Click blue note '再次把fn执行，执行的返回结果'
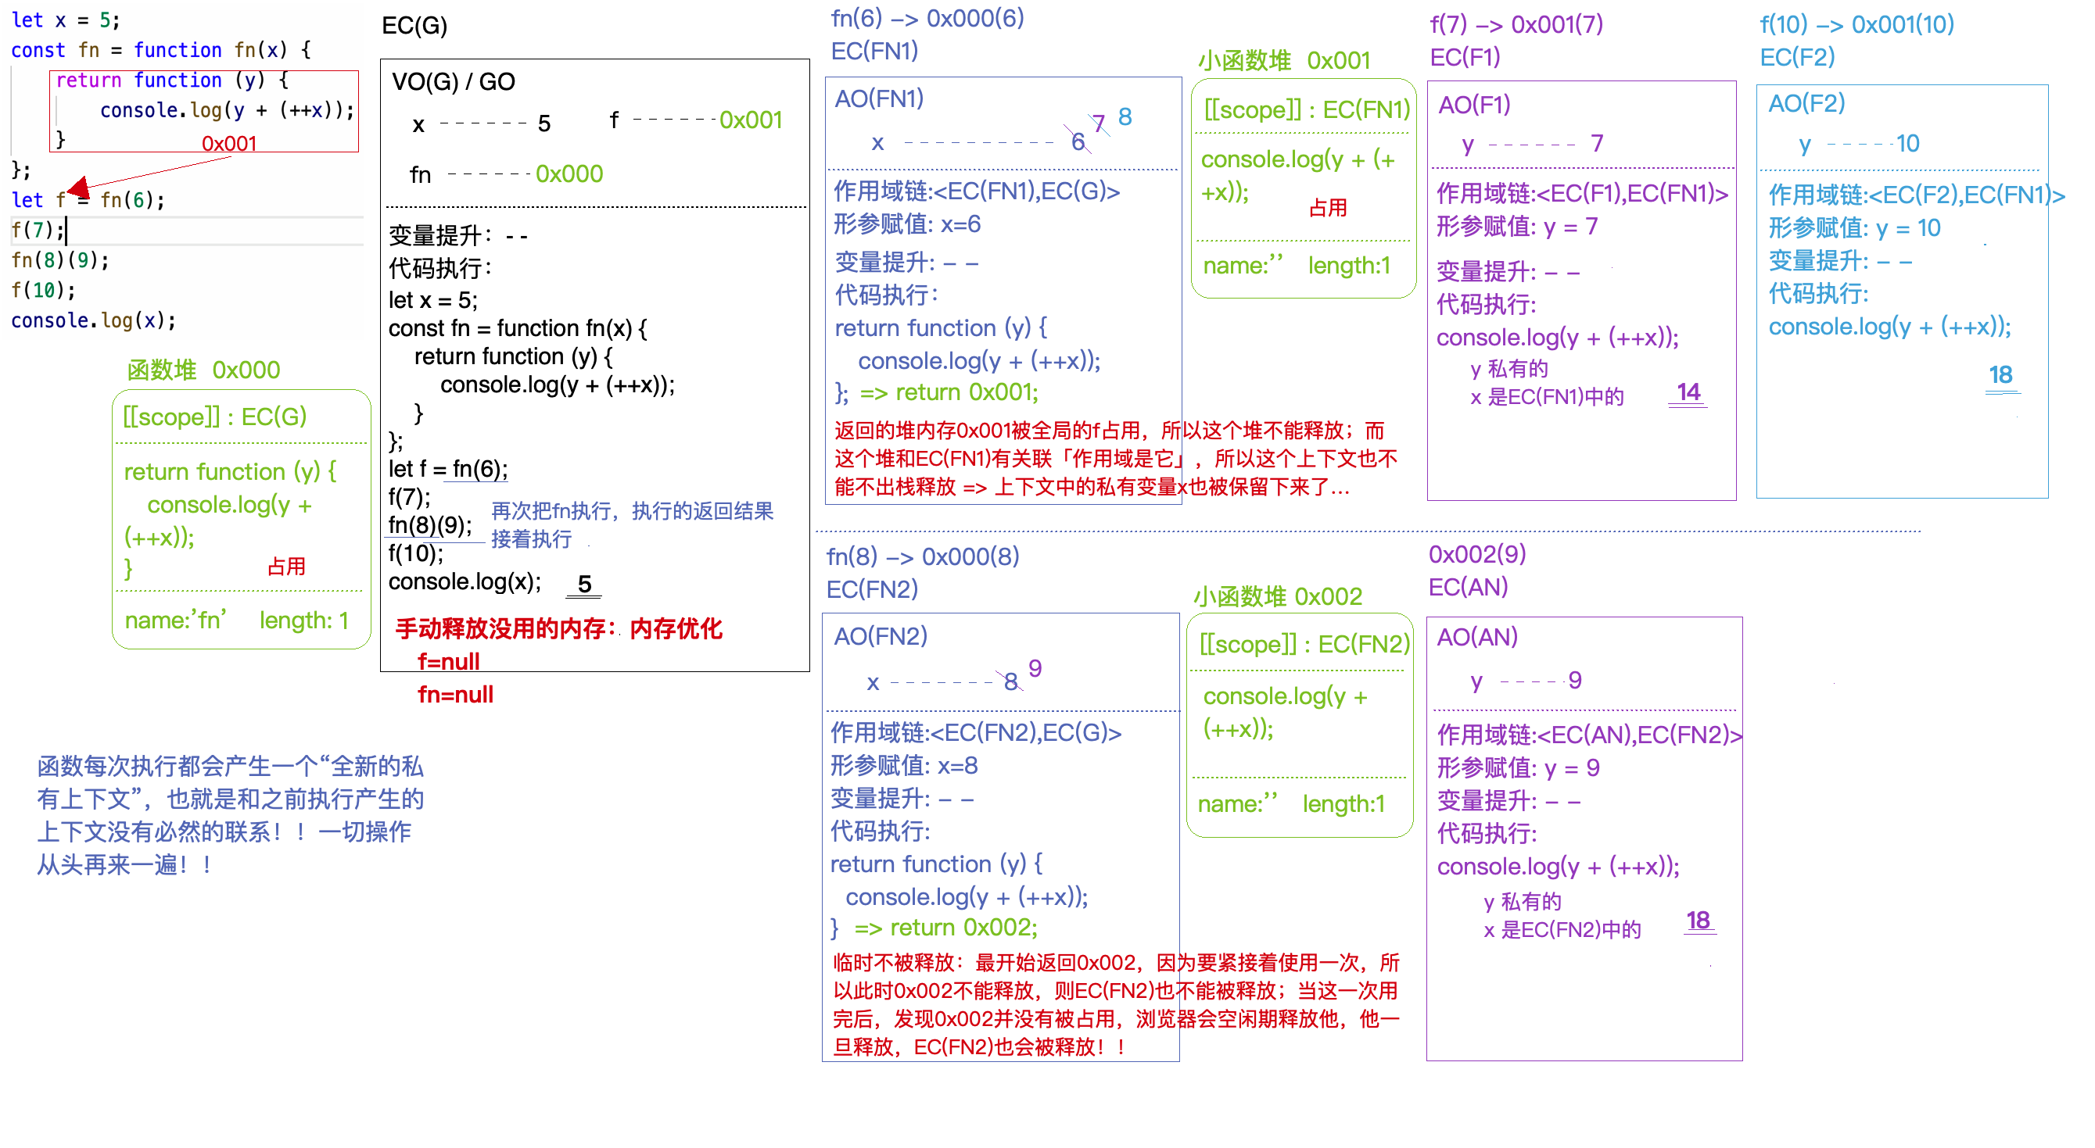This screenshot has width=2095, height=1148. tap(632, 511)
